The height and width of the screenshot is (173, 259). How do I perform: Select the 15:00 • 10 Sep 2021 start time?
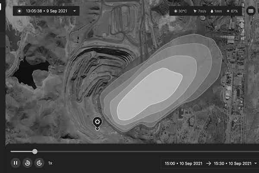click(x=184, y=163)
